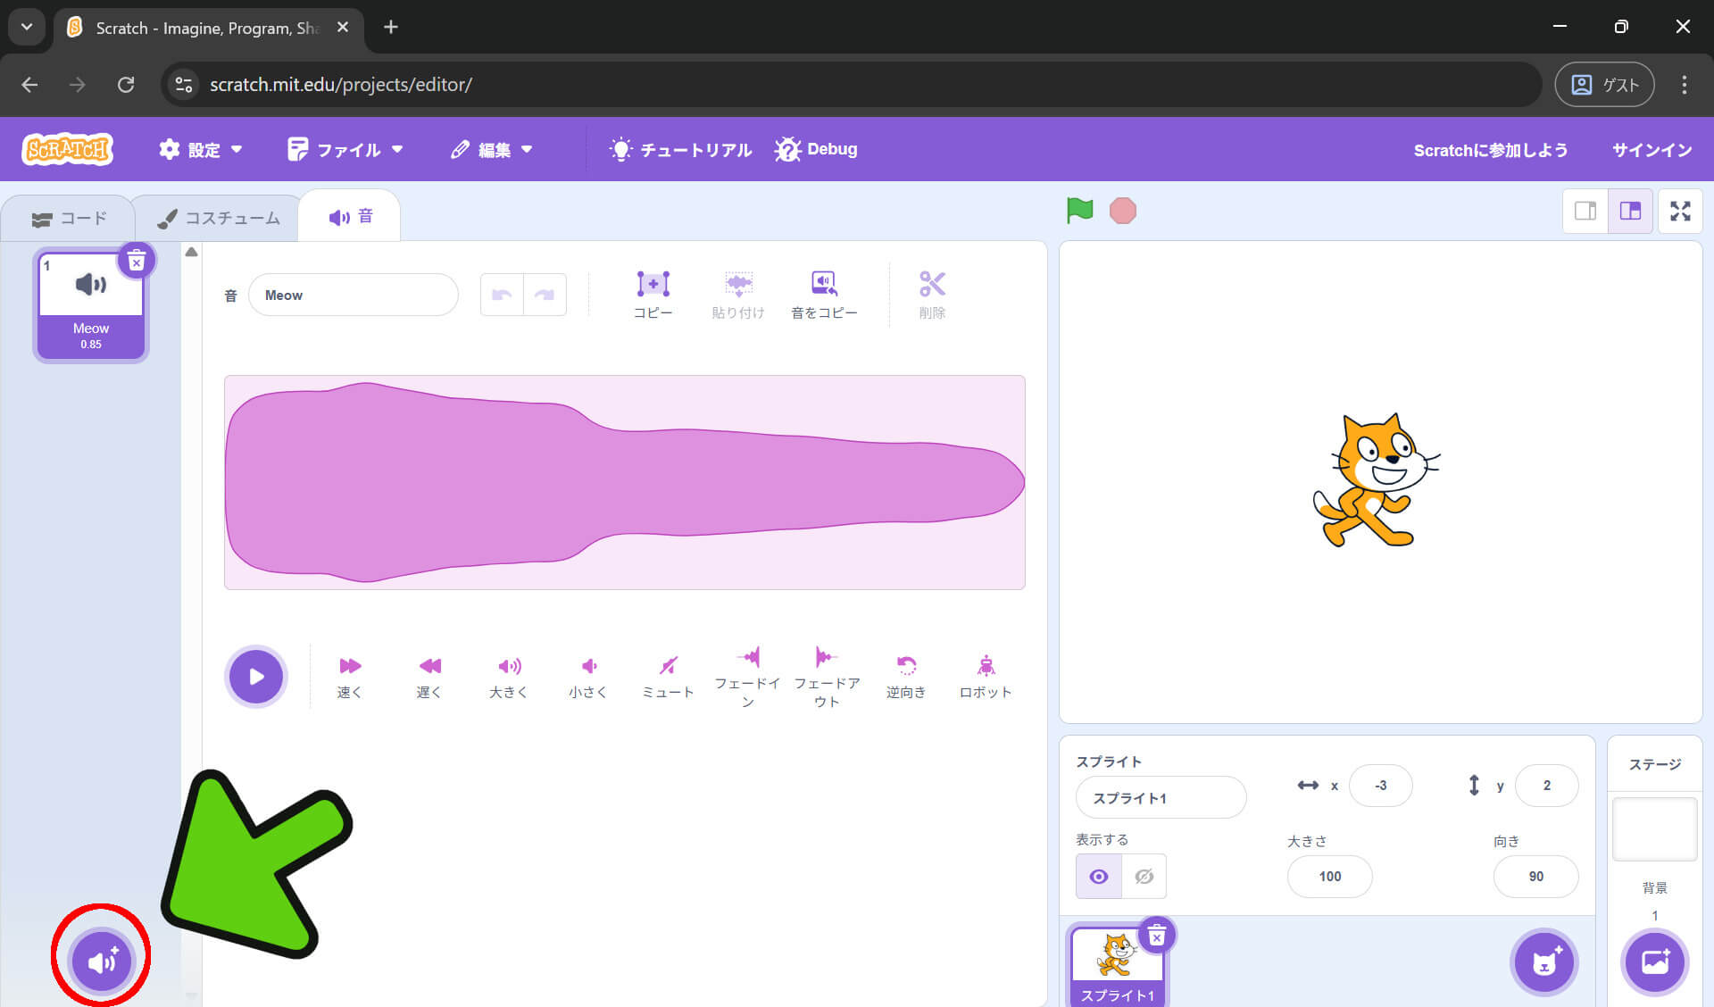Choose a new backdrop with the stage icon
The image size is (1714, 1007).
(1654, 961)
